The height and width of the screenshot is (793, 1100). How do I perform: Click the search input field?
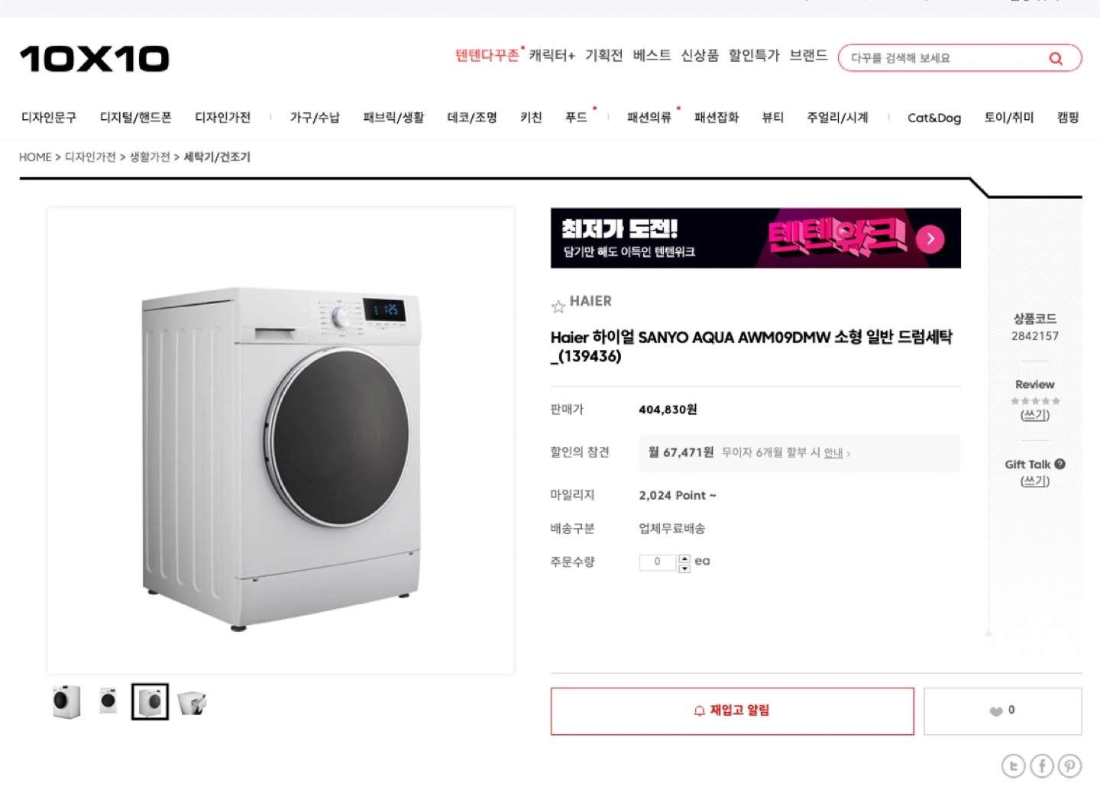[943, 58]
